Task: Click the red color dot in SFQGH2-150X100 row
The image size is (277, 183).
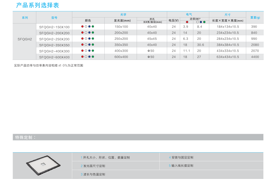Action: [82, 27]
